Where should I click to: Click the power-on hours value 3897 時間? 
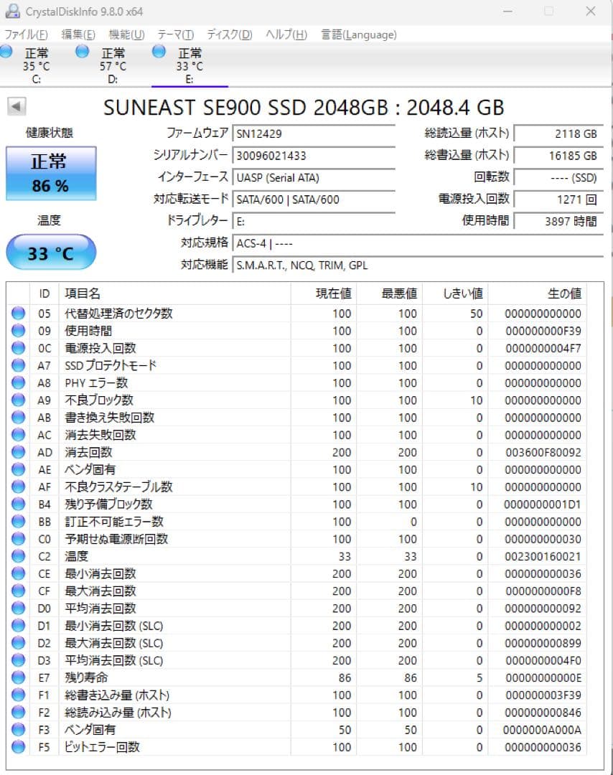coord(558,221)
